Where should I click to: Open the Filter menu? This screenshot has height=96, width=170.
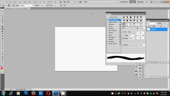coord(30,2)
